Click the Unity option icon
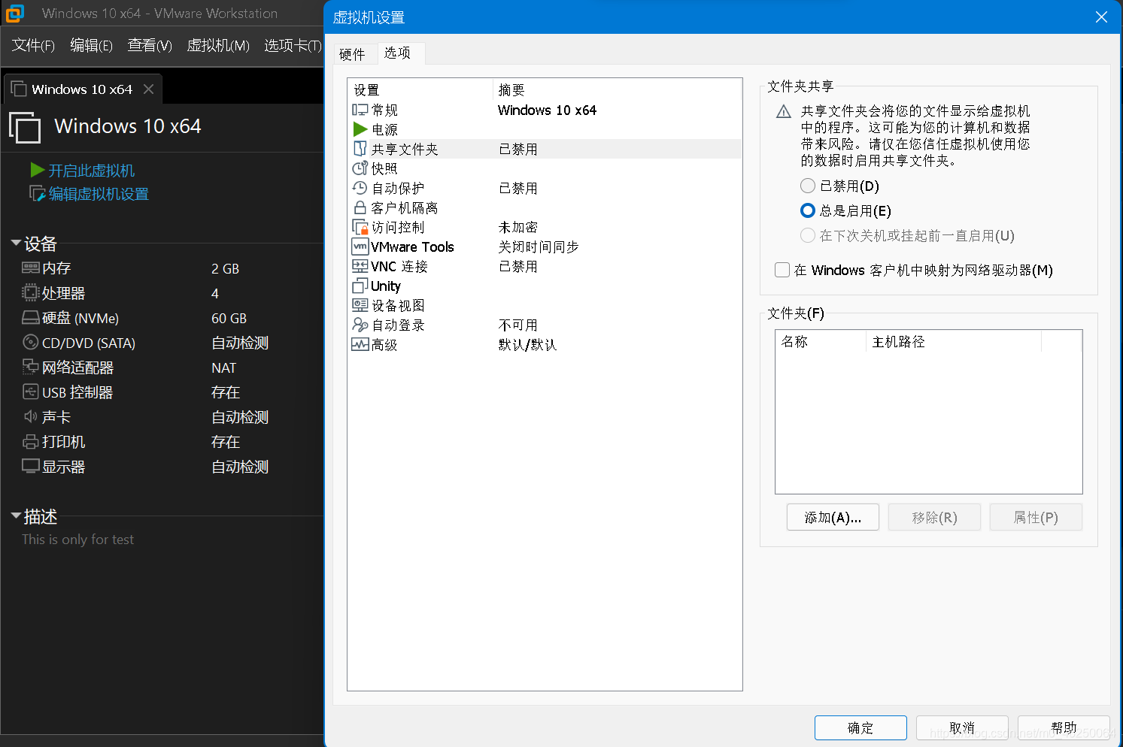 pos(360,286)
